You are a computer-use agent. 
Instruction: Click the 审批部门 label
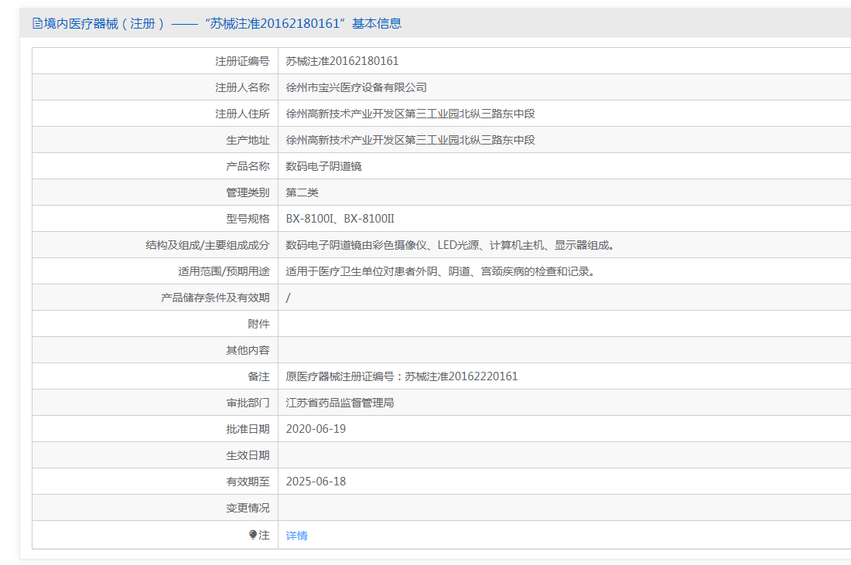pos(248,403)
